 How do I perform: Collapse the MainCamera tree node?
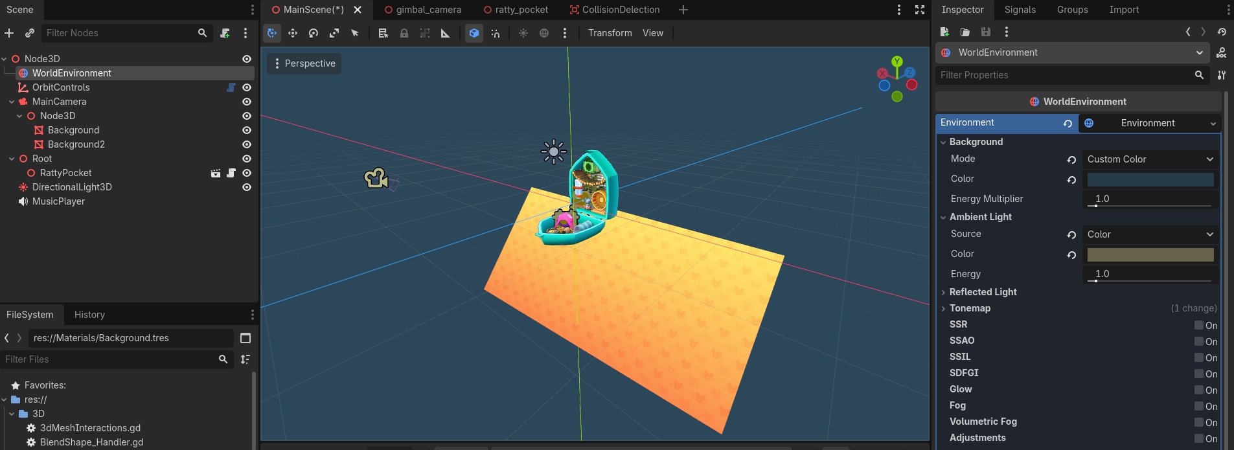pos(12,102)
